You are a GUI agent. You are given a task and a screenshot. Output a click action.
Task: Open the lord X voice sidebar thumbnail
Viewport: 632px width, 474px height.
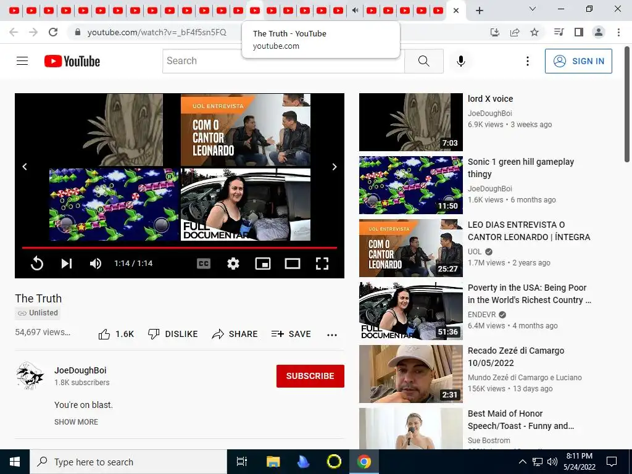[410, 122]
